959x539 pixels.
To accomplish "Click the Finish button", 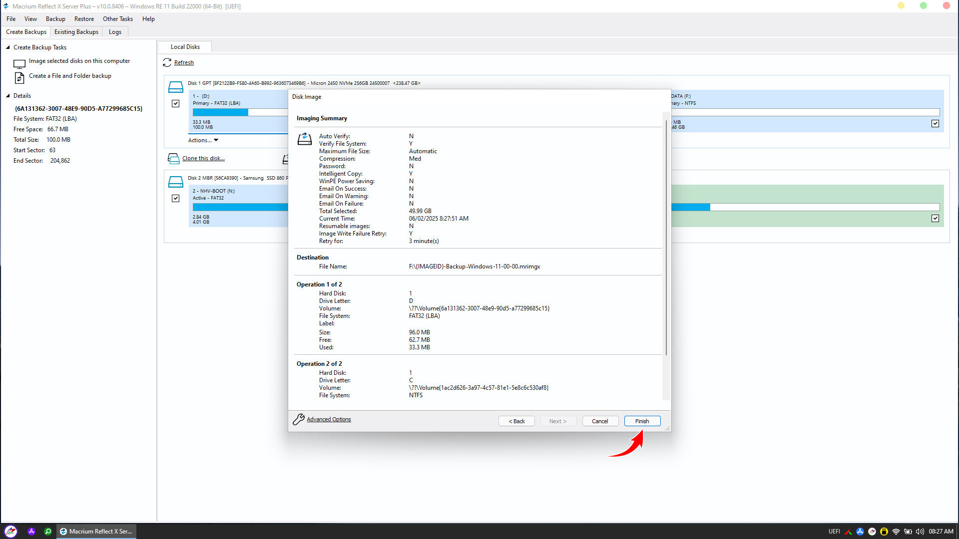I will click(642, 421).
